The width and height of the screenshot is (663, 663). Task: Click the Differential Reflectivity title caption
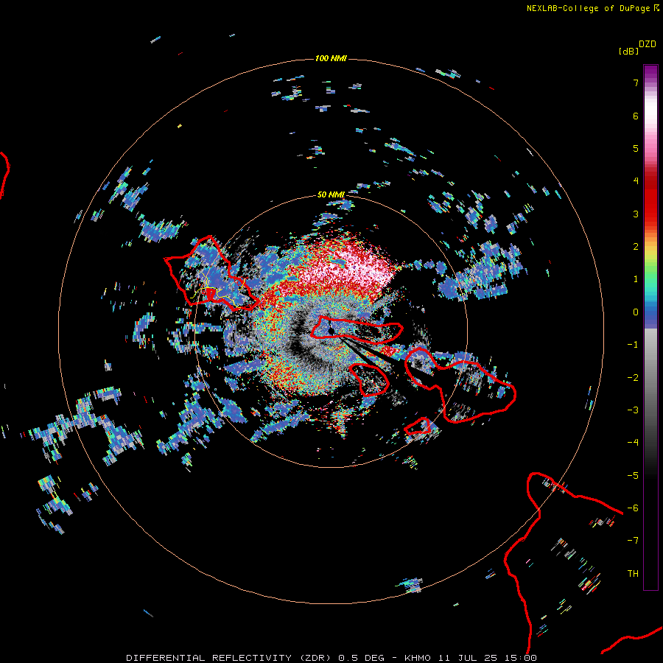331,658
